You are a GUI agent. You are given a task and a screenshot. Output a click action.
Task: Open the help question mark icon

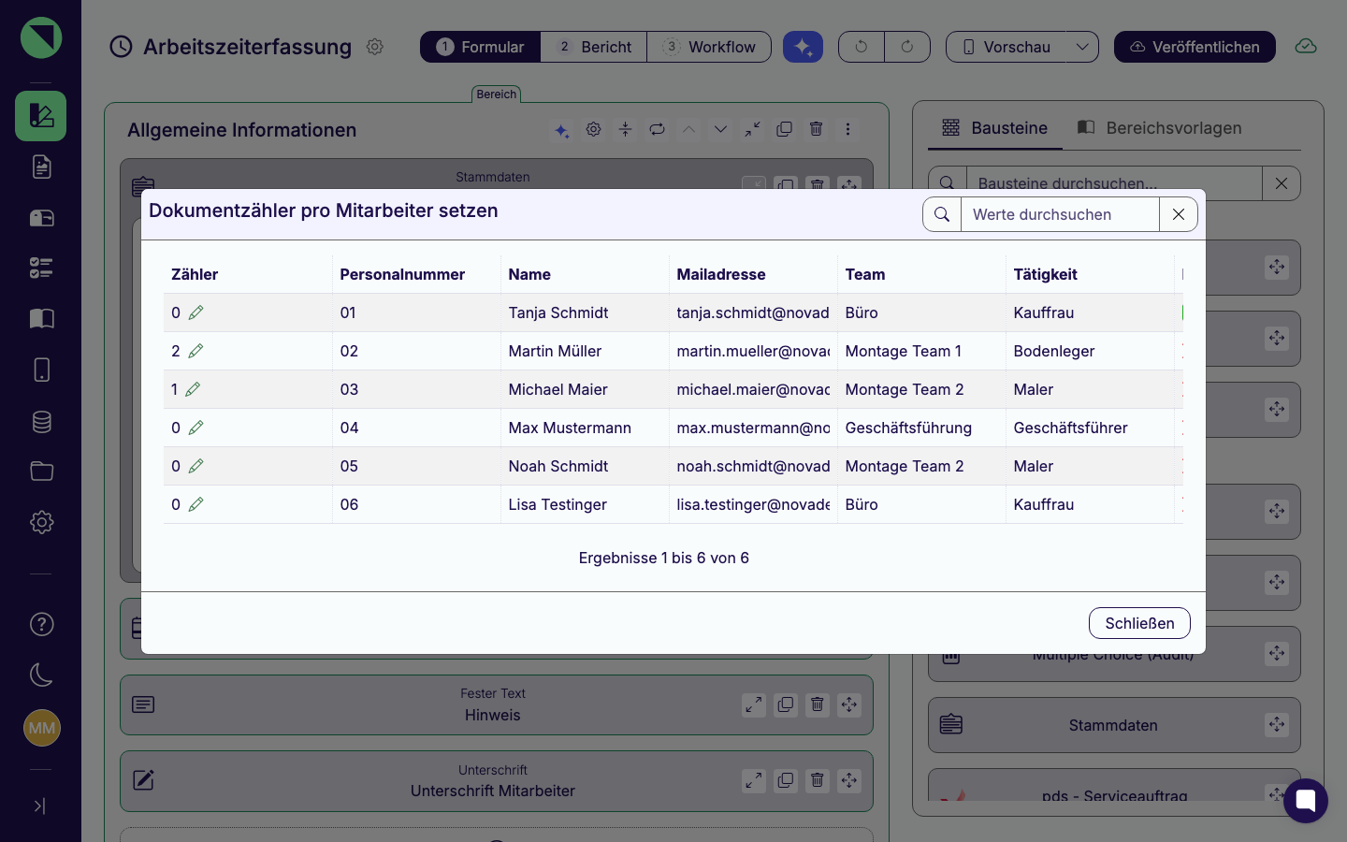(x=41, y=624)
